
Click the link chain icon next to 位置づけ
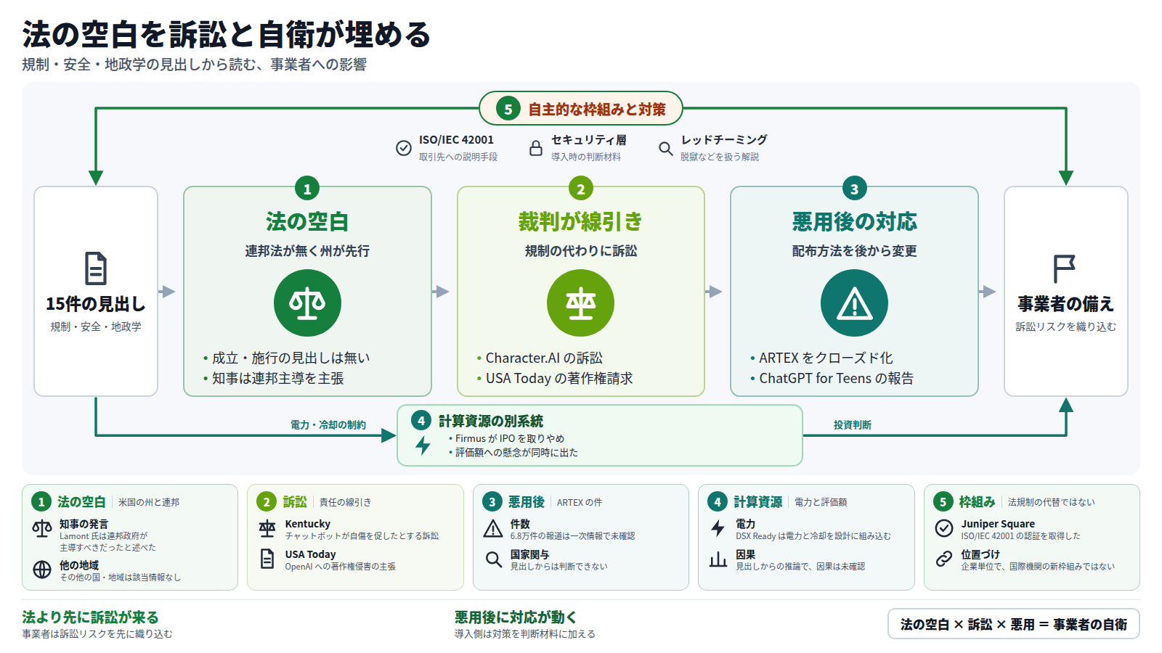pos(944,559)
